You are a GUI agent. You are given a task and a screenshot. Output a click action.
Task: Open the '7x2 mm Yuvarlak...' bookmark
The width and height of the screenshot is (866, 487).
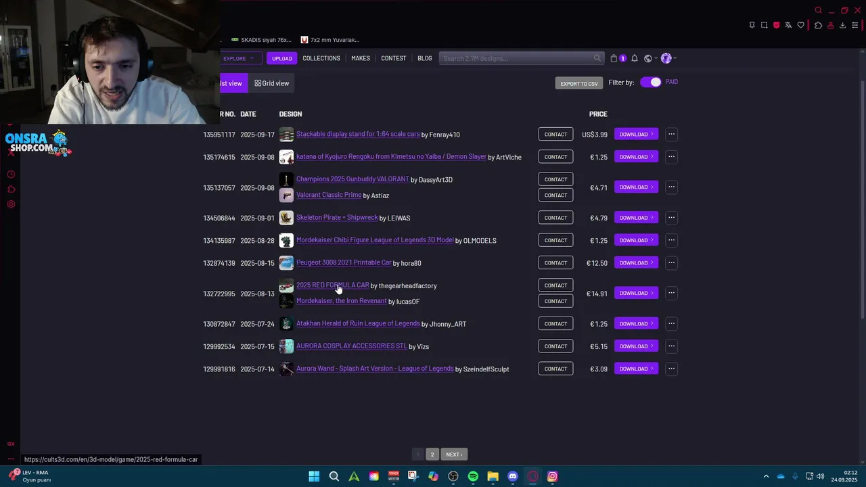tap(330, 40)
